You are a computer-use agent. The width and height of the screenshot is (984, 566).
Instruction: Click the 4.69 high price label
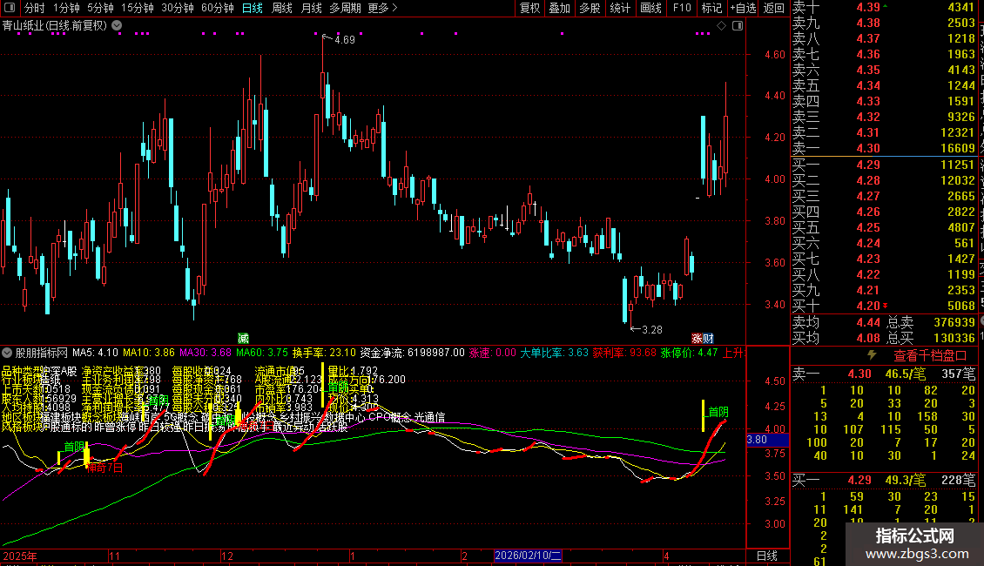pyautogui.click(x=345, y=39)
